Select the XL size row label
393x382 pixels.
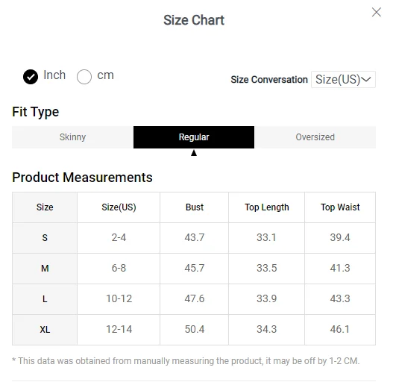tap(45, 330)
